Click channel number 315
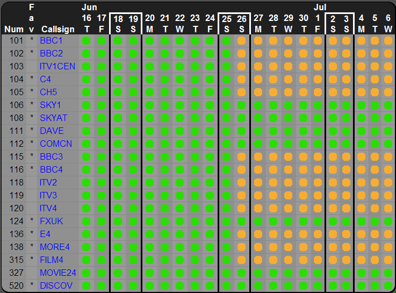The height and width of the screenshot is (293, 396). point(17,260)
